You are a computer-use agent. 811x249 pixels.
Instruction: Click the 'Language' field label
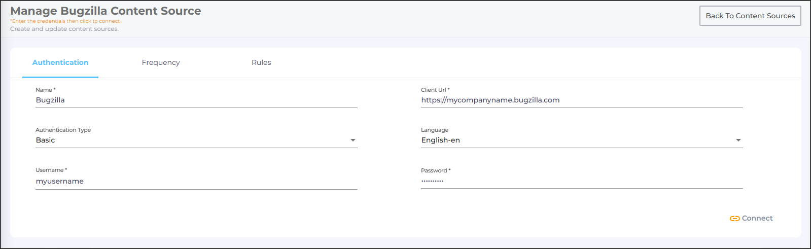click(x=434, y=130)
